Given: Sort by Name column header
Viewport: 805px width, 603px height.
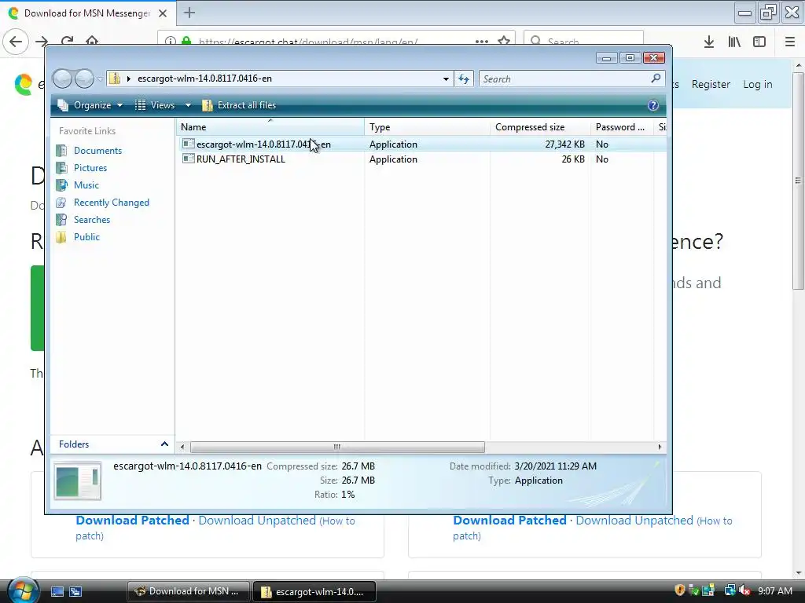Looking at the screenshot, I should pyautogui.click(x=270, y=126).
